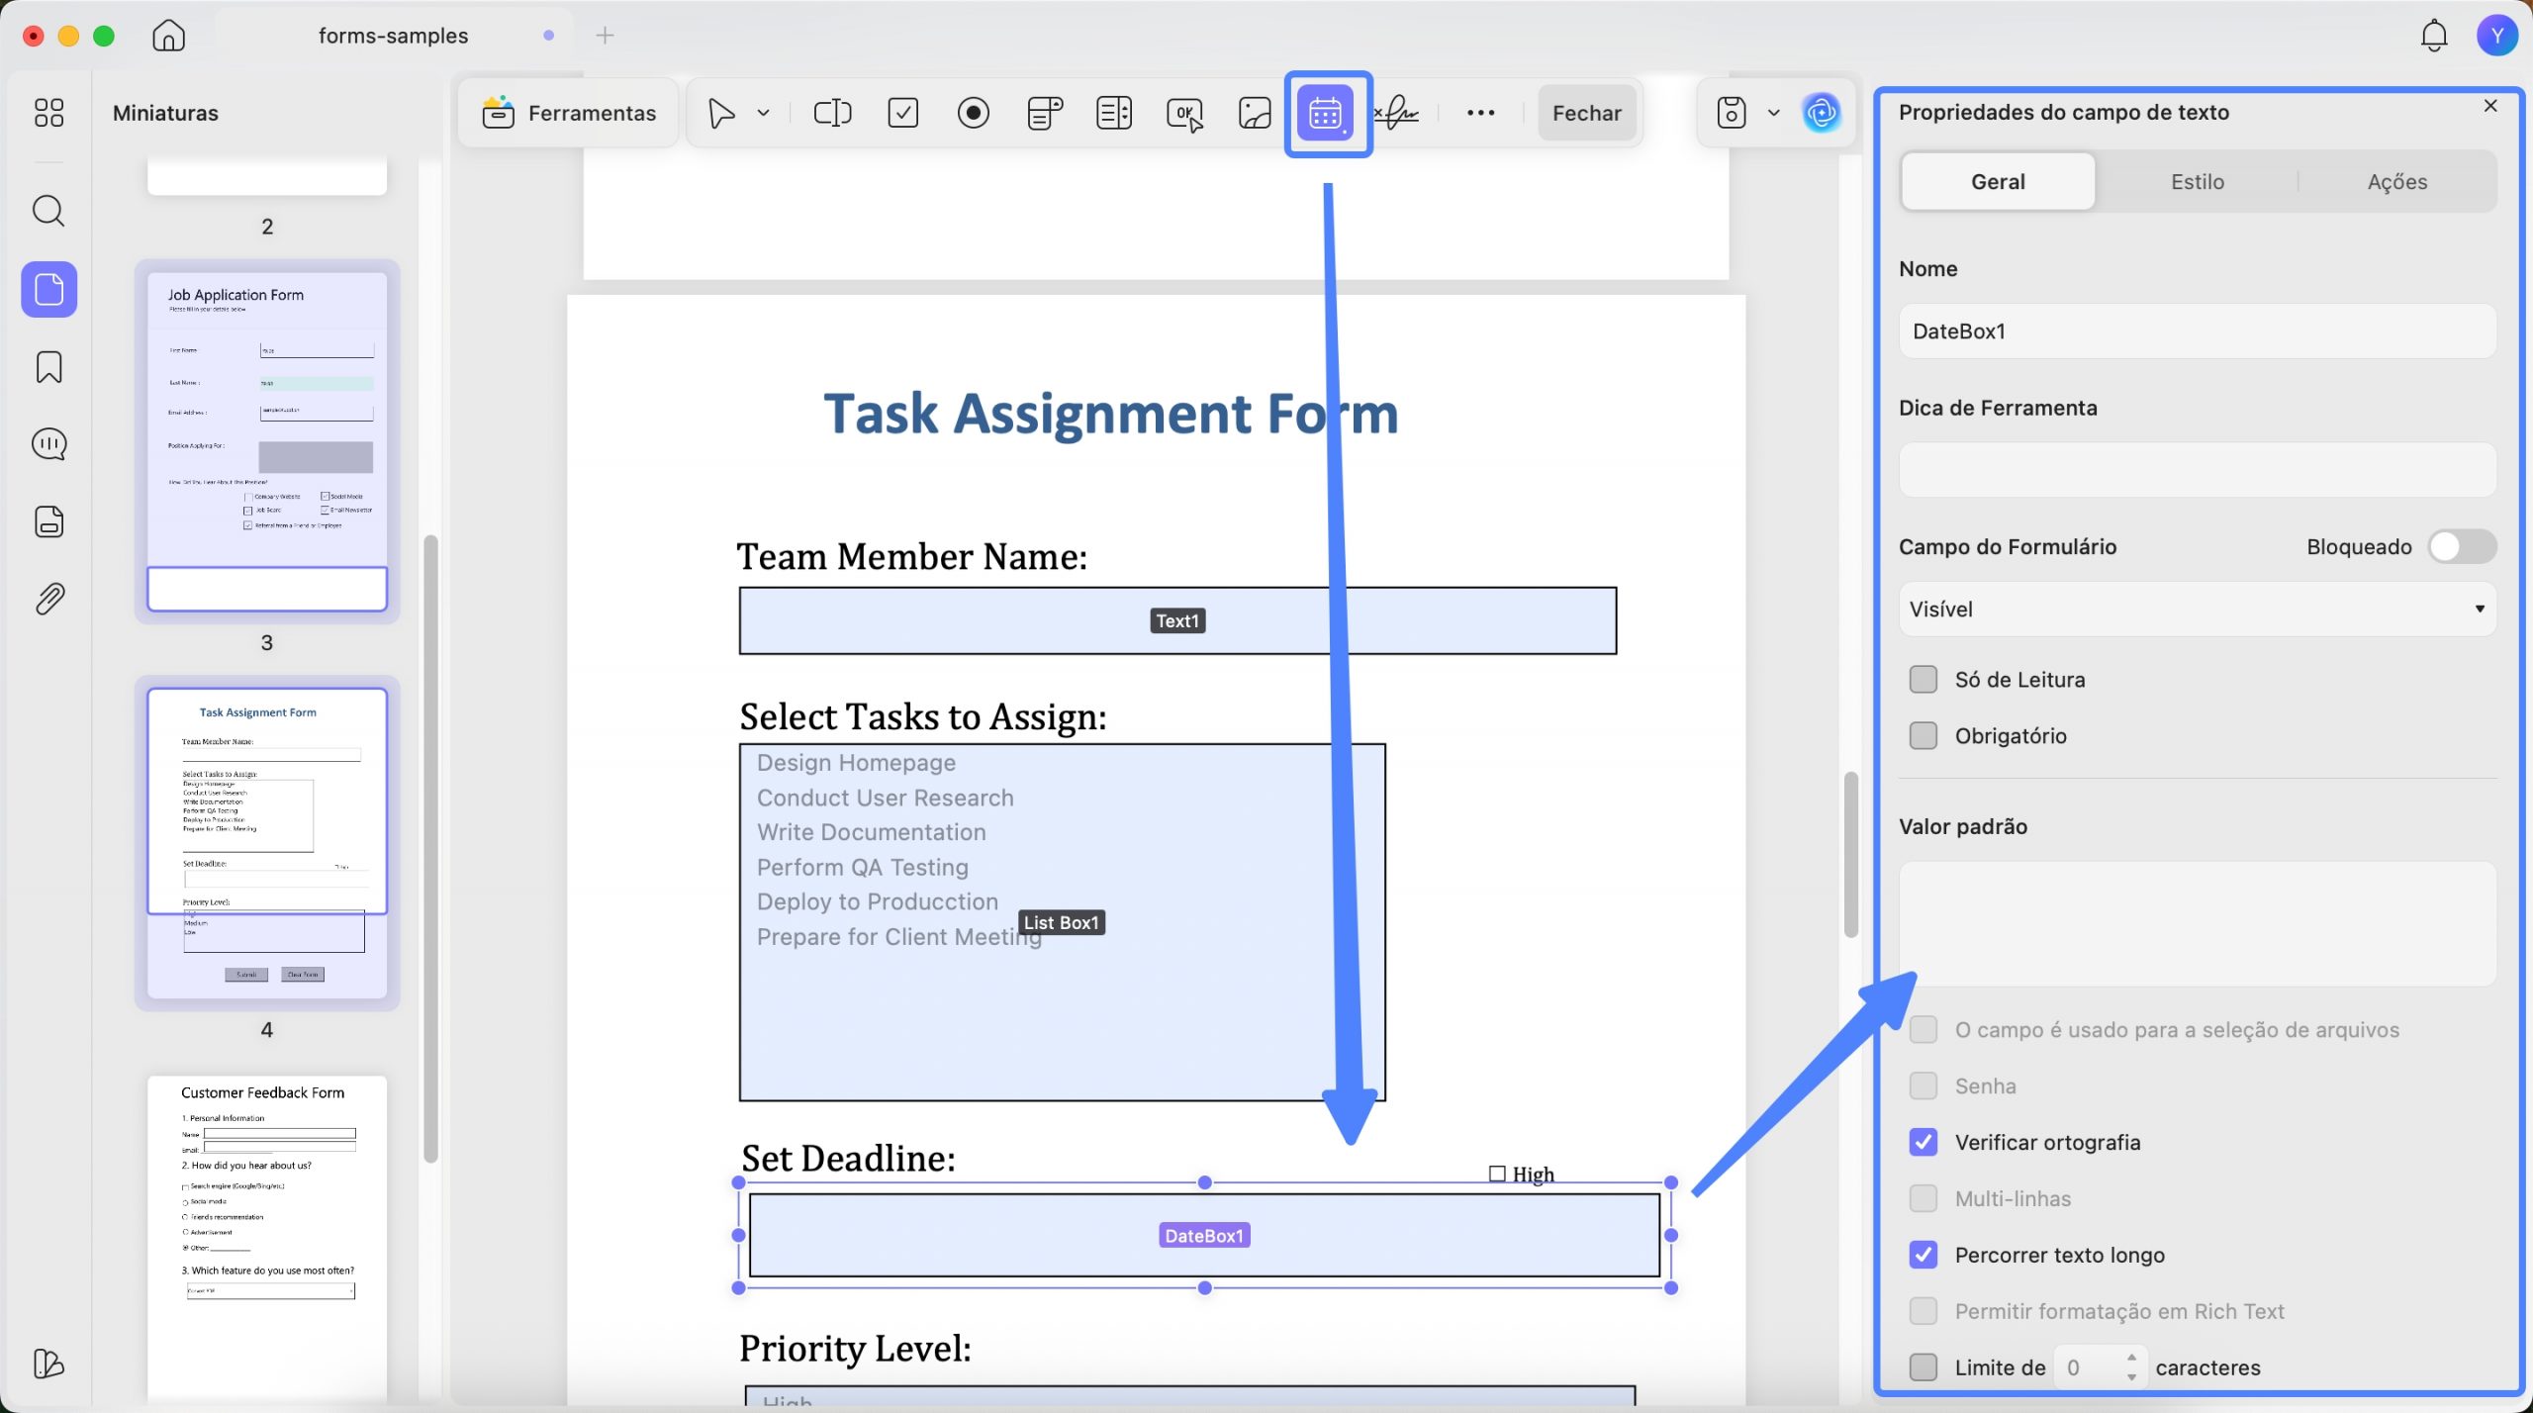Image resolution: width=2533 pixels, height=1413 pixels.
Task: Select the List Box1 form field
Action: point(1062,922)
